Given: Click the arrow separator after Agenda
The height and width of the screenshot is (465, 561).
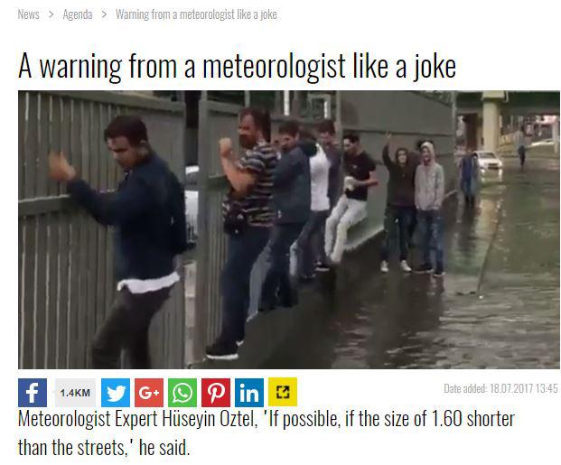Looking at the screenshot, I should [104, 14].
